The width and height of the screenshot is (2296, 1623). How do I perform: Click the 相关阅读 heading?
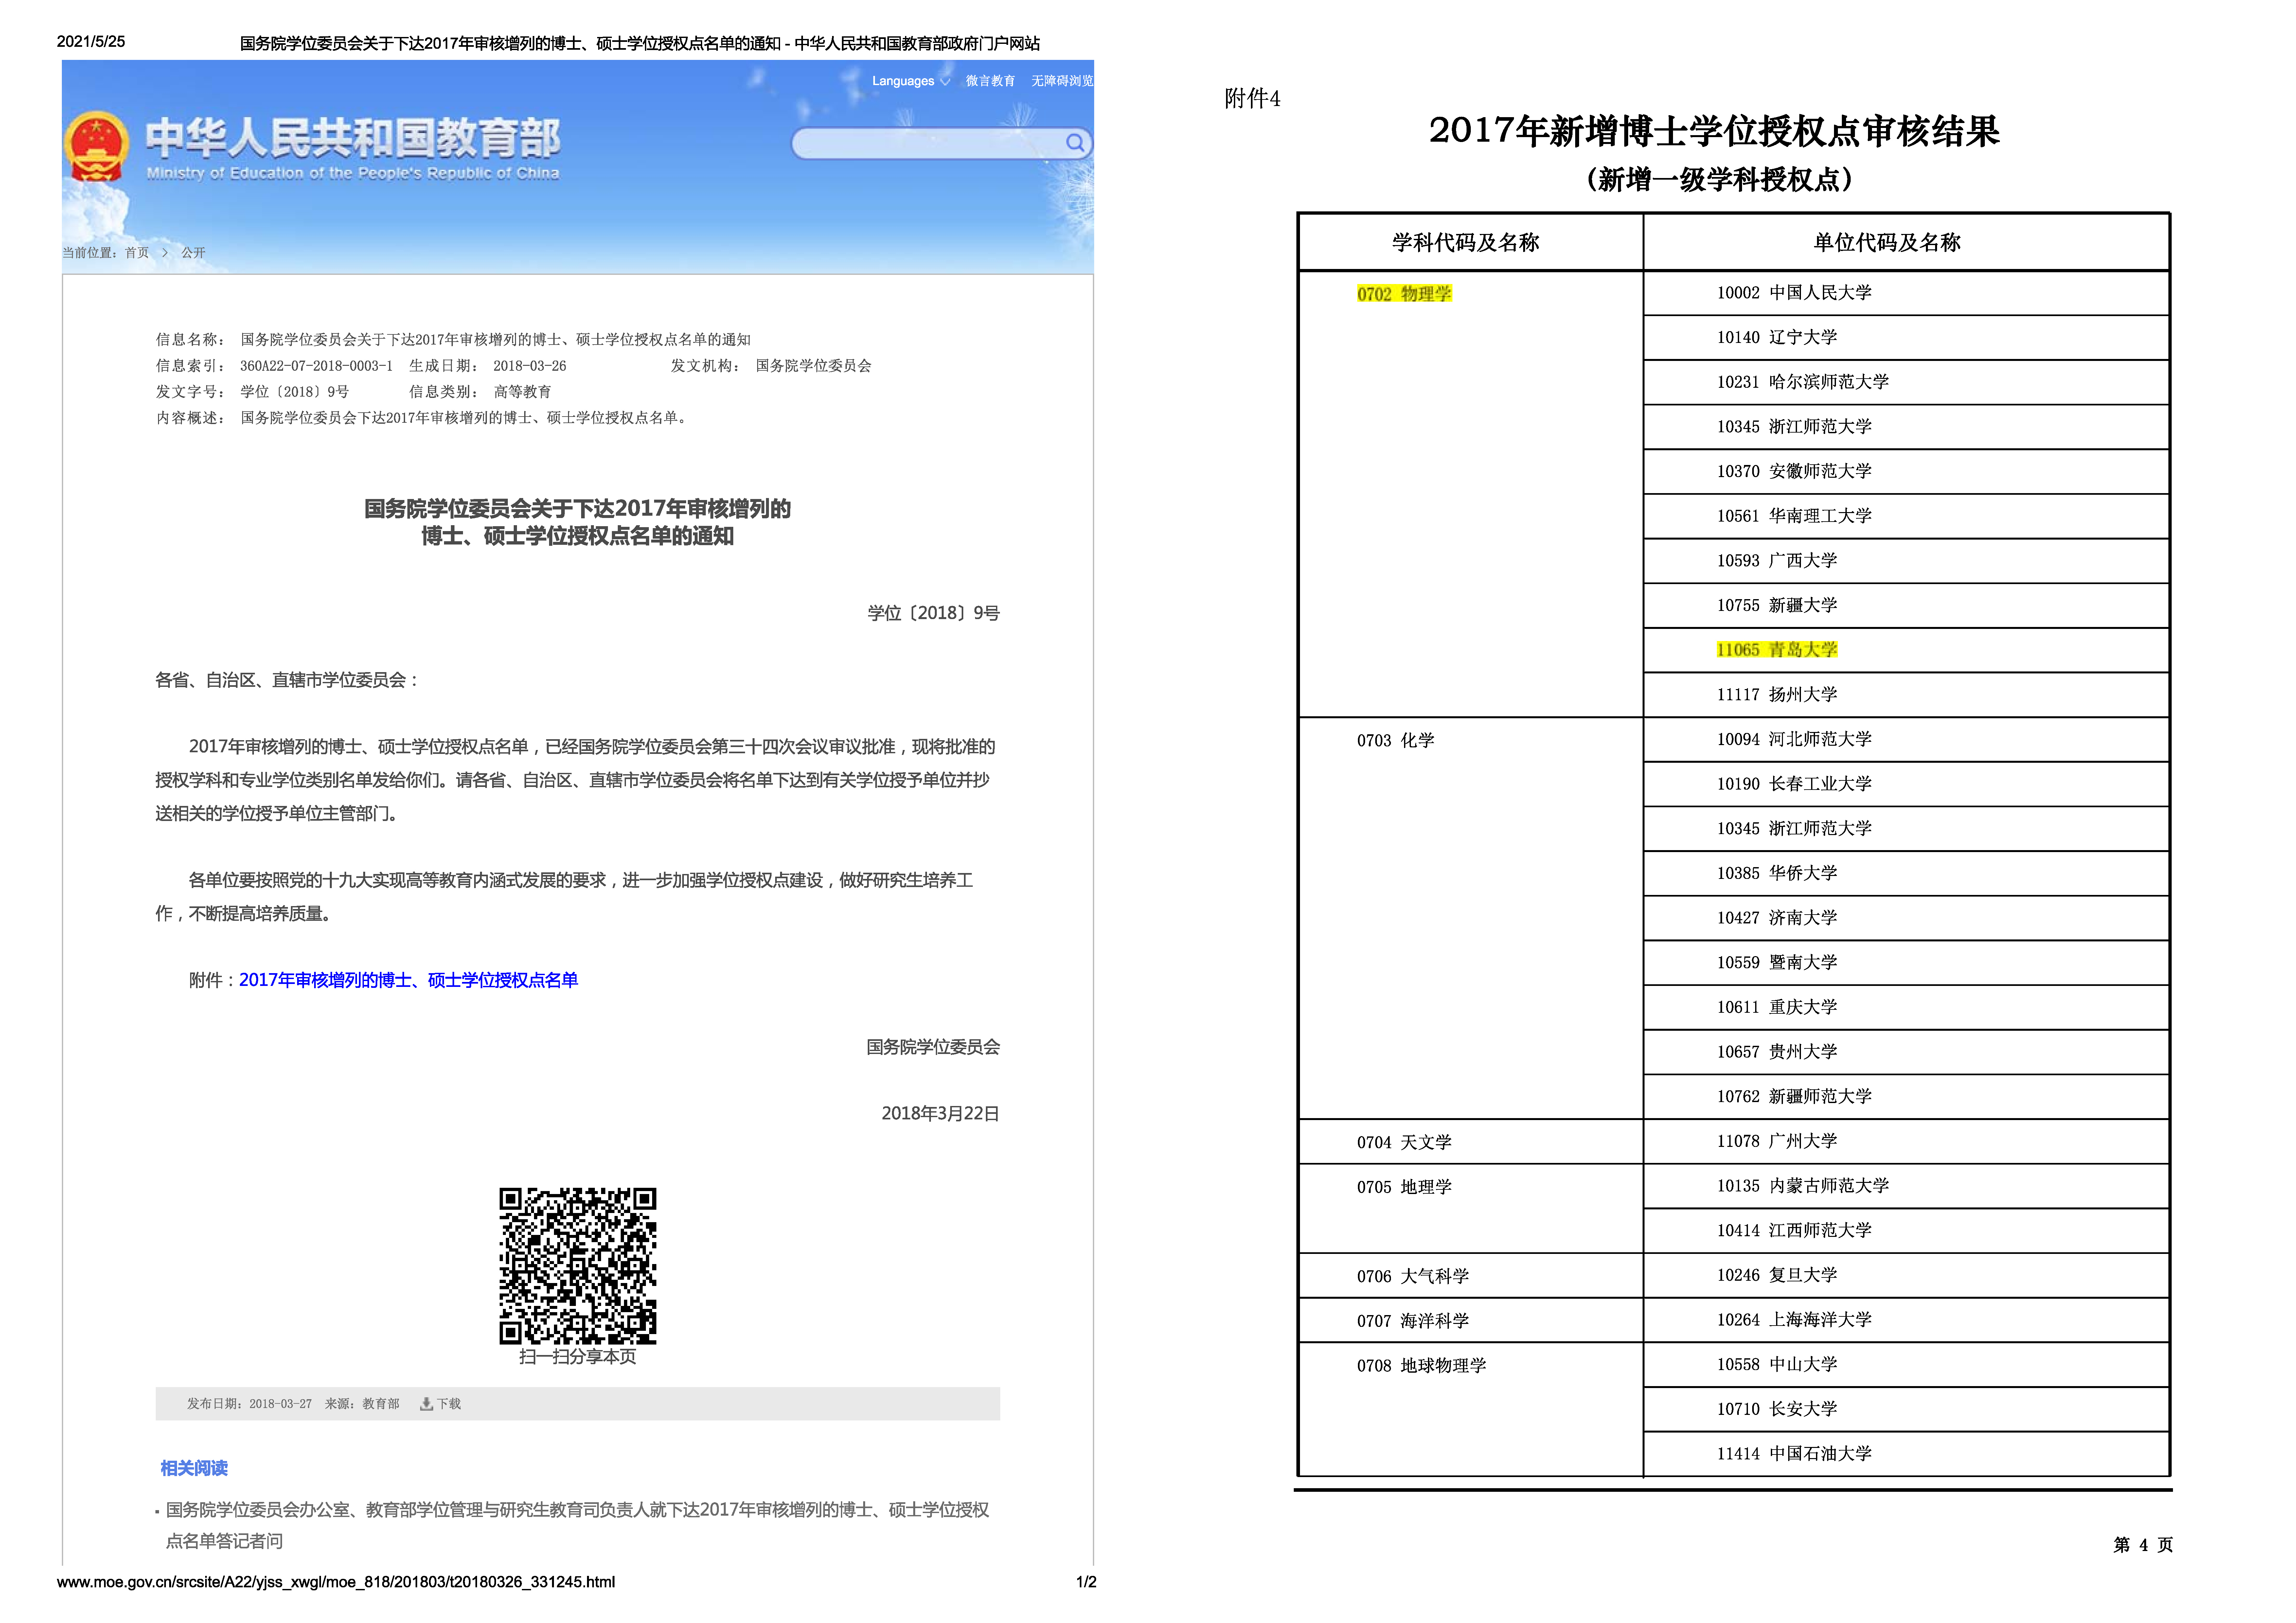pyautogui.click(x=194, y=1468)
